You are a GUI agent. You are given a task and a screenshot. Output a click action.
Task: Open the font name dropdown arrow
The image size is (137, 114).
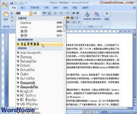coord(30,13)
